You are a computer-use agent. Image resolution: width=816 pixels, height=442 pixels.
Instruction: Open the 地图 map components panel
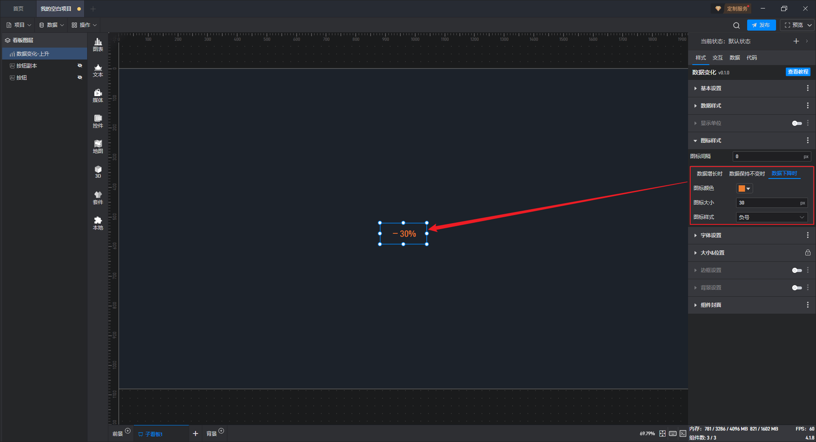[x=98, y=147]
